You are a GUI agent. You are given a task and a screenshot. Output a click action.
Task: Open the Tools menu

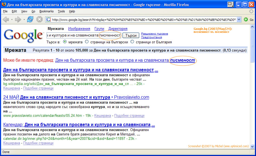pyautogui.click(x=61, y=11)
